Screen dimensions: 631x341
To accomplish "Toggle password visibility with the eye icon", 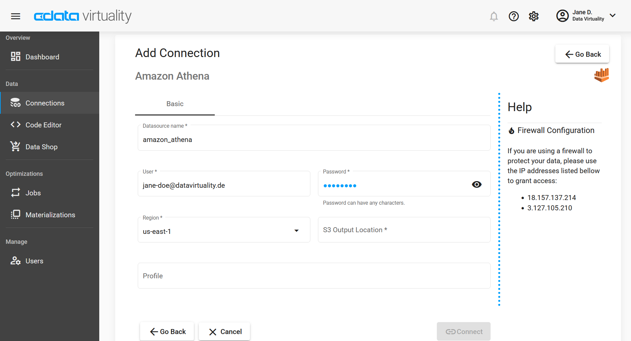I will tap(477, 184).
